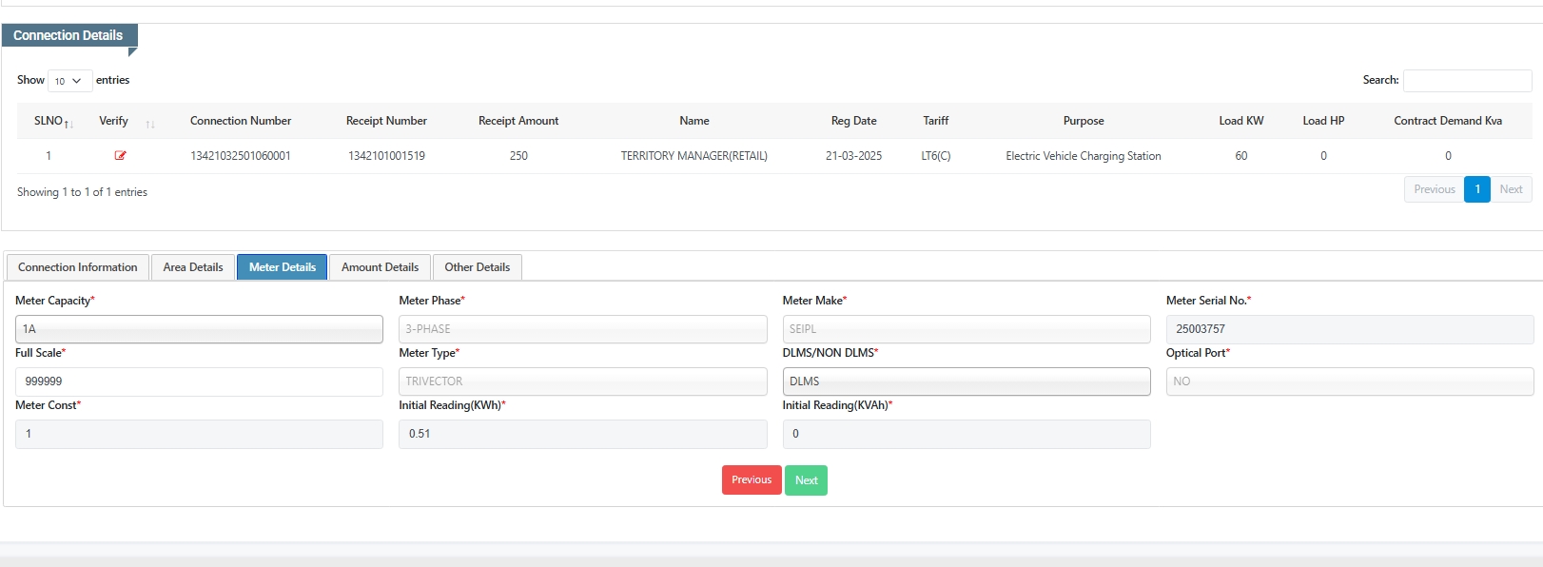Go to Other Details tab
Screen dimensions: 1543x567
pyautogui.click(x=477, y=267)
